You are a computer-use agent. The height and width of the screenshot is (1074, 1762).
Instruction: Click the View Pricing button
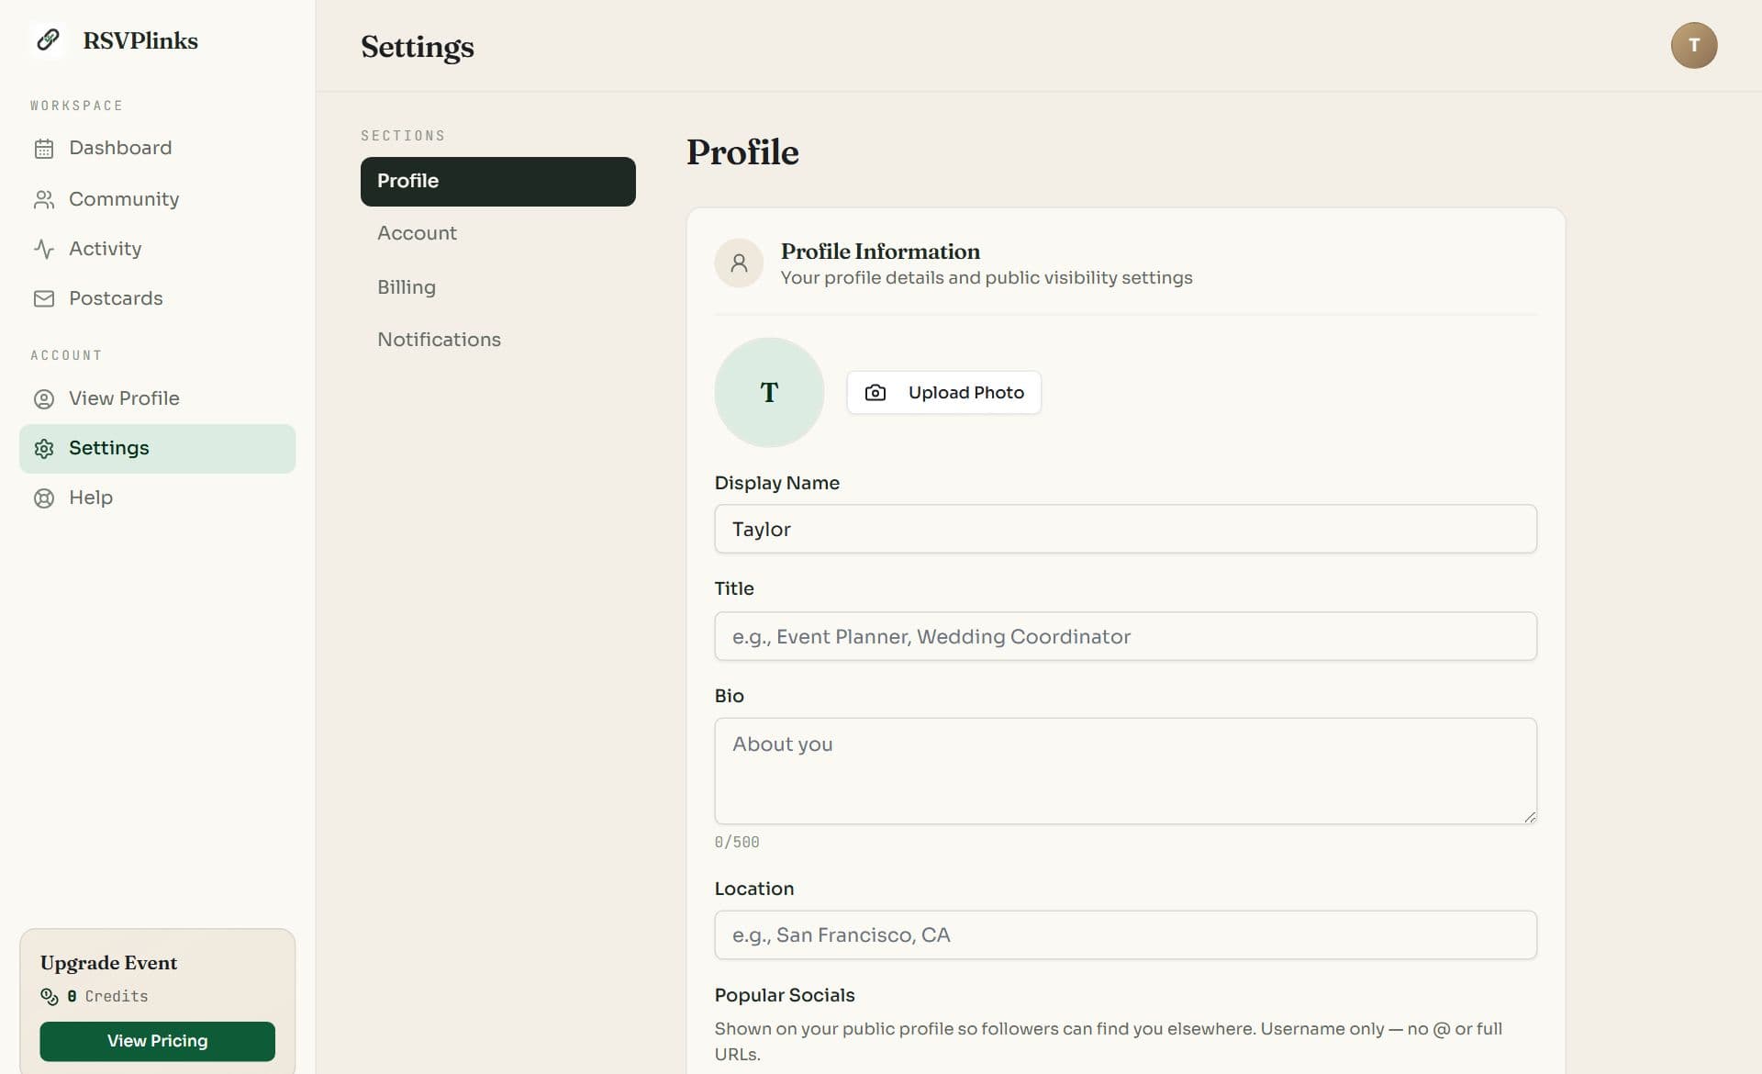[x=157, y=1041]
